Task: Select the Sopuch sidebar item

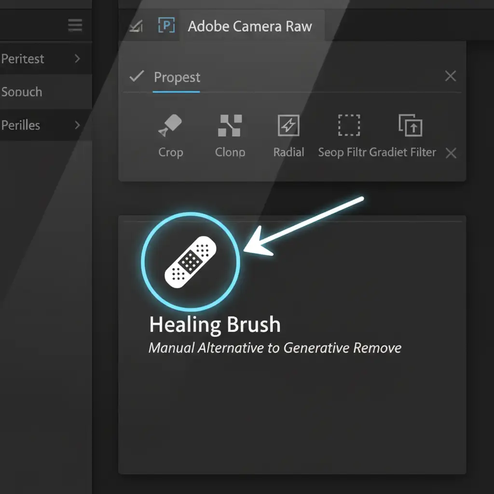Action: click(x=22, y=92)
